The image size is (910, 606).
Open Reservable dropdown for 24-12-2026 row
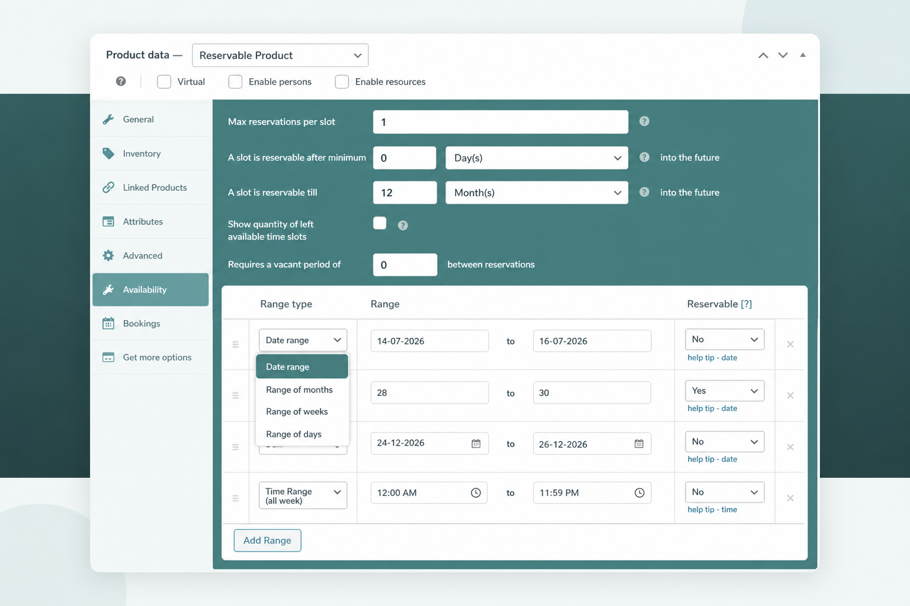[x=725, y=441]
